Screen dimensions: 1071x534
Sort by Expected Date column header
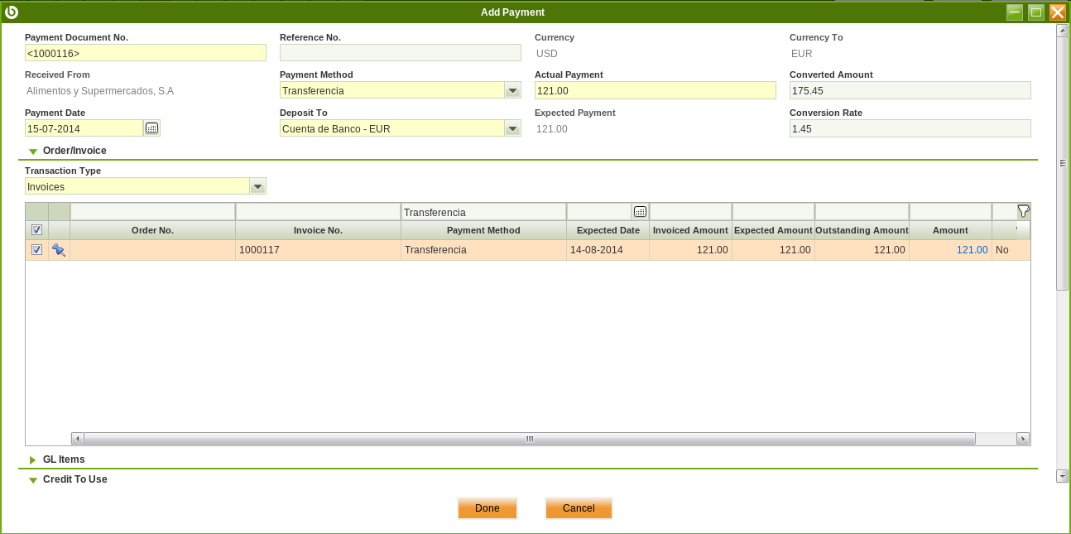608,230
